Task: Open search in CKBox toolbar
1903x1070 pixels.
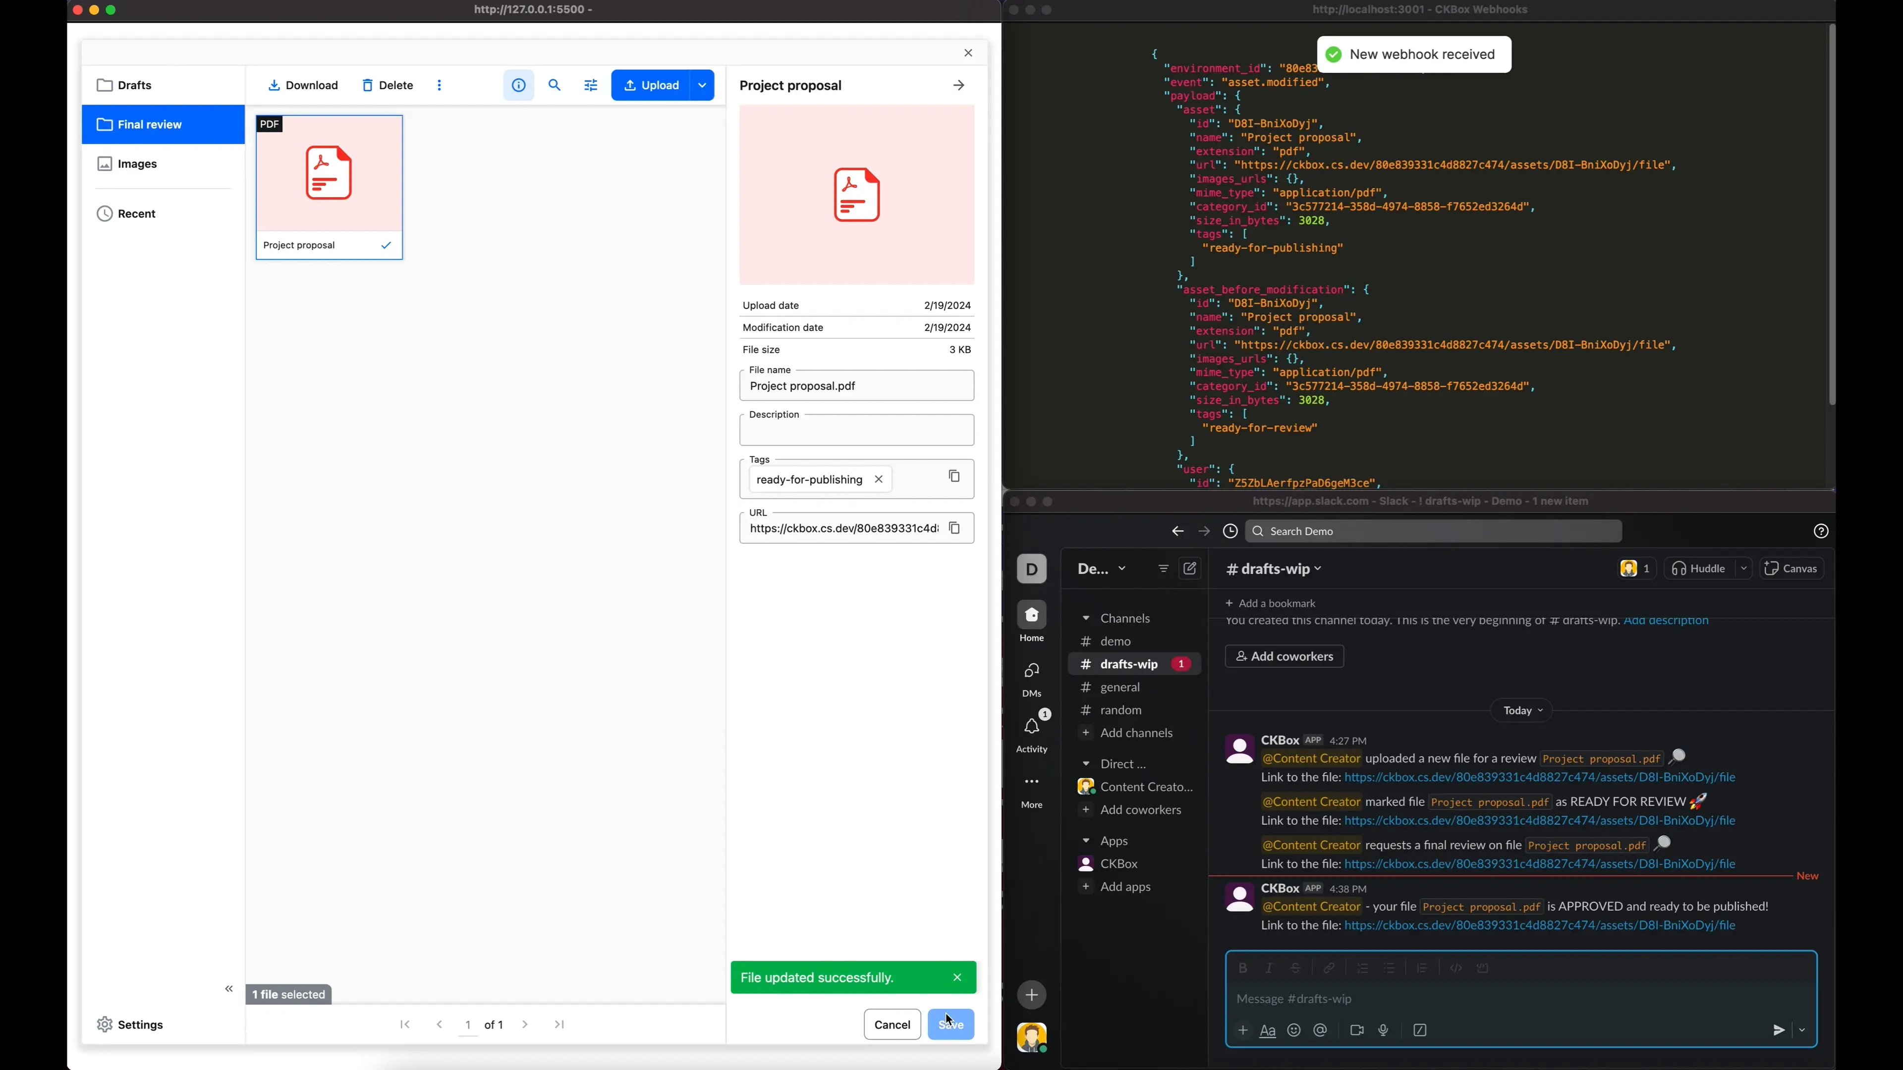Action: coord(555,86)
